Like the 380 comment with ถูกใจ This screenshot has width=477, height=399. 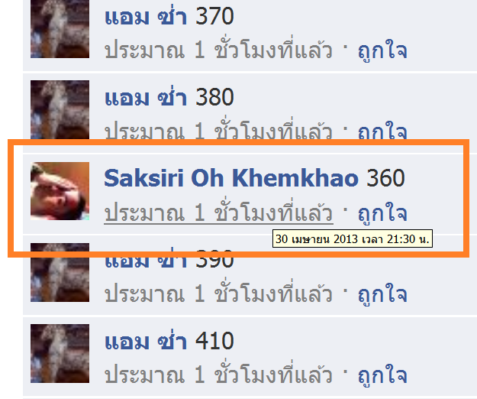click(382, 131)
